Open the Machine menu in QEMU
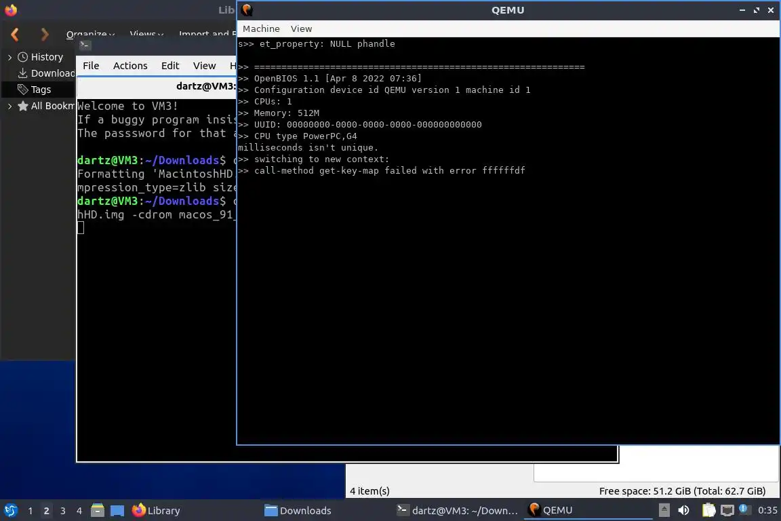 (261, 29)
